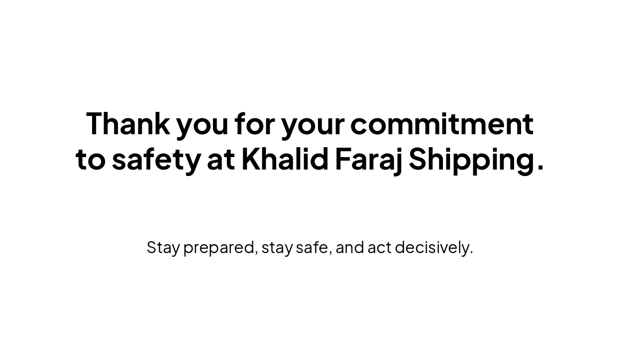This screenshot has width=637, height=358.
Task: Click the word "safety" in the heading
Action: pyautogui.click(x=155, y=159)
